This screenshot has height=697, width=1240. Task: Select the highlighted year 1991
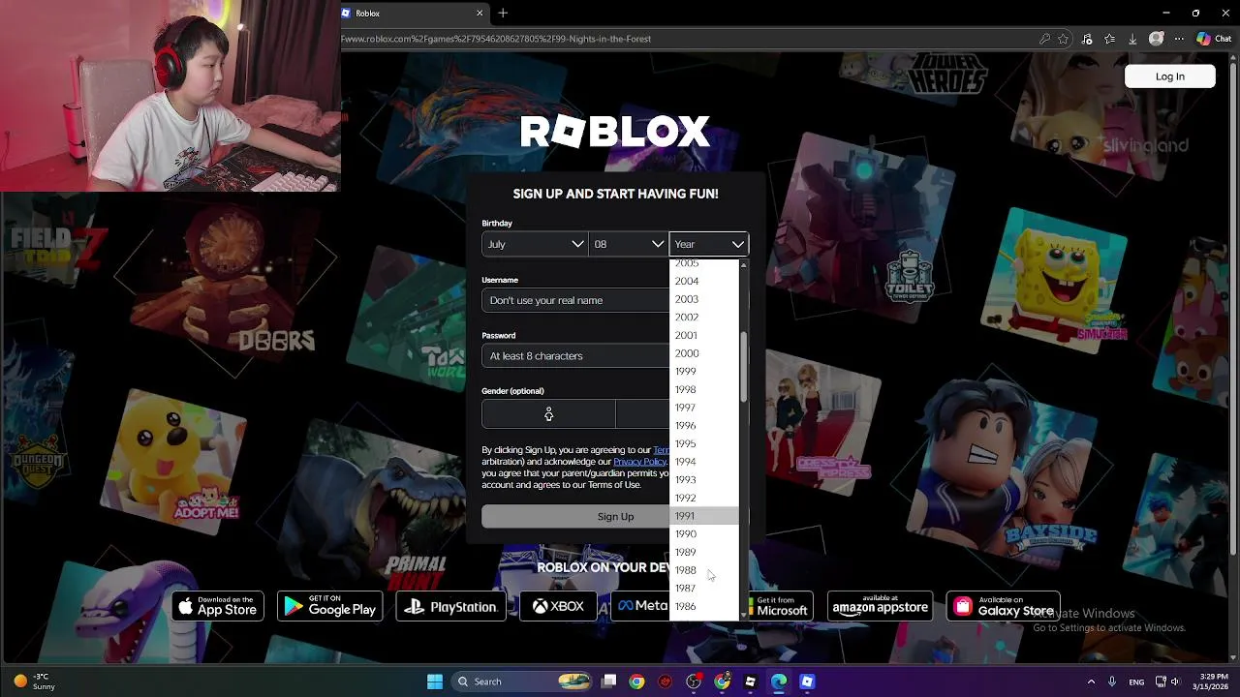pyautogui.click(x=704, y=516)
